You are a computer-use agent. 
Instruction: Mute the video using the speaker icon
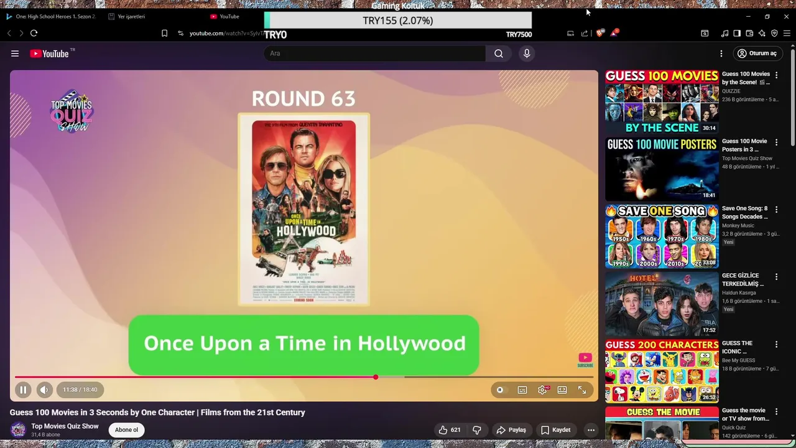(x=44, y=390)
